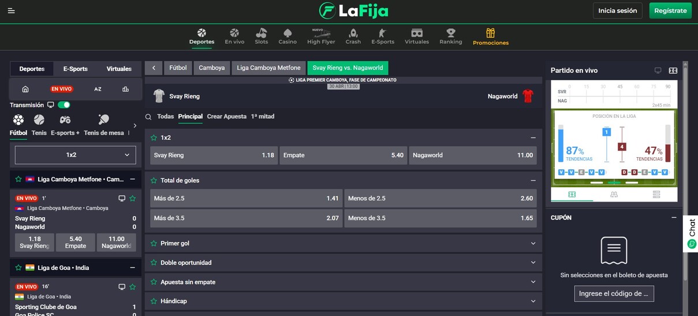The height and width of the screenshot is (316, 698).
Task: Go to sidebar home icon
Action: [25, 89]
